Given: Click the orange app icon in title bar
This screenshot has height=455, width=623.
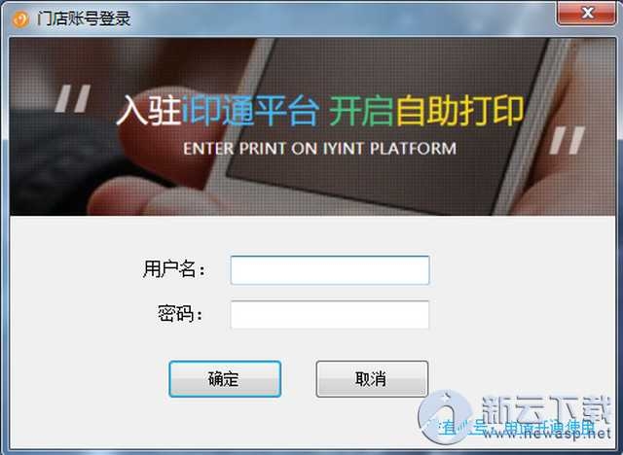Looking at the screenshot, I should pyautogui.click(x=19, y=18).
